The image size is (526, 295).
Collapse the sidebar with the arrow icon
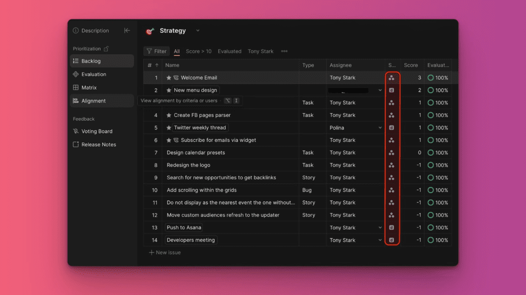[127, 31]
